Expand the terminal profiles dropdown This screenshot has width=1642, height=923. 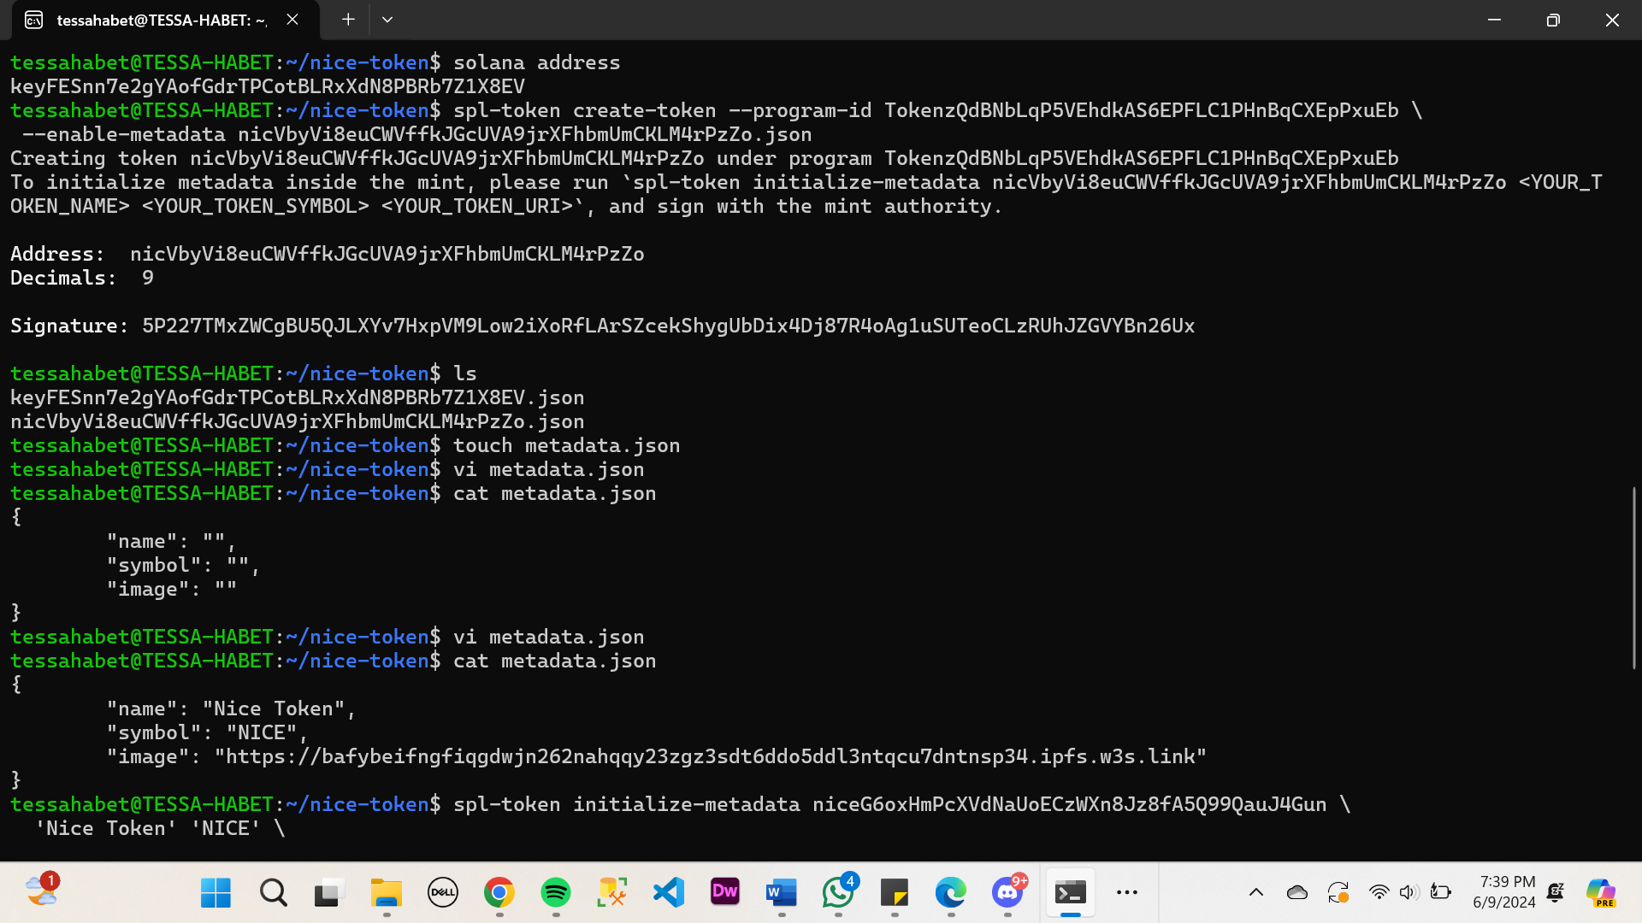[387, 19]
